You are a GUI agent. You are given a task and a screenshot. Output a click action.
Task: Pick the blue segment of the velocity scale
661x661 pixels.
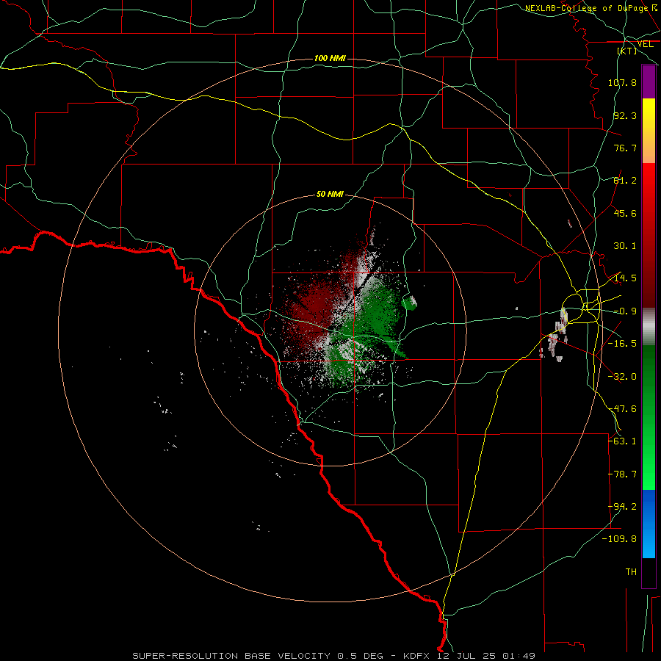[x=649, y=524]
